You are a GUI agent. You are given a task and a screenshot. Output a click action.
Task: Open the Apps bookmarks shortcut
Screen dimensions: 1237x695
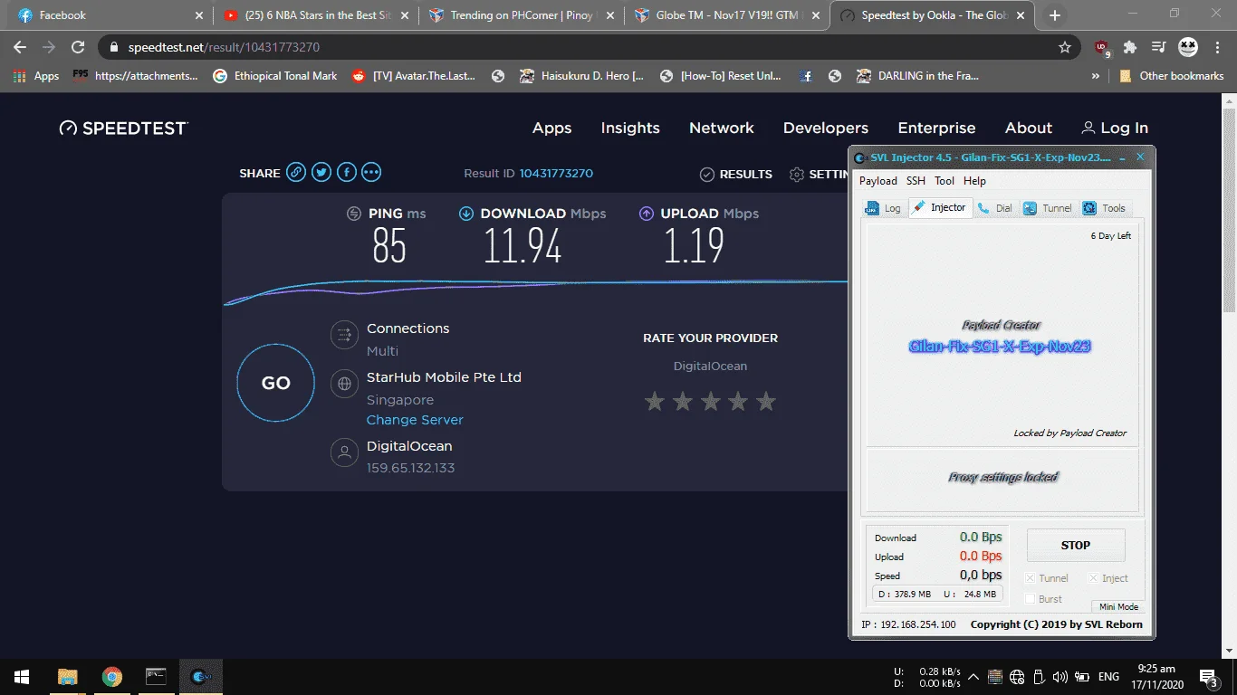point(36,76)
